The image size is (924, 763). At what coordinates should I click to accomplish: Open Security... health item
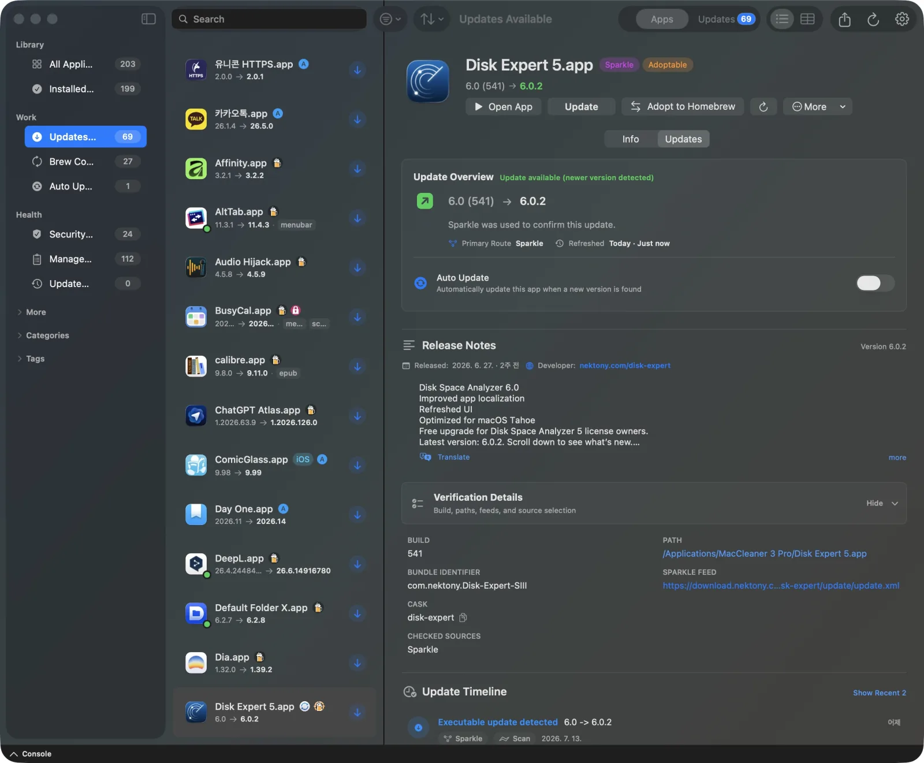(85, 234)
